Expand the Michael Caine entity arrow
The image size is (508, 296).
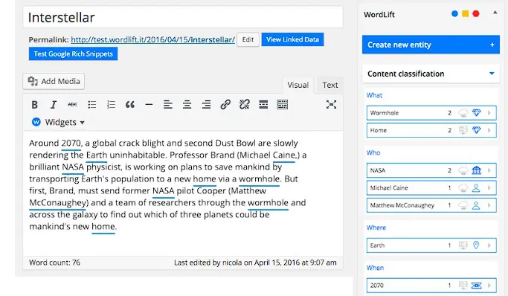489,188
